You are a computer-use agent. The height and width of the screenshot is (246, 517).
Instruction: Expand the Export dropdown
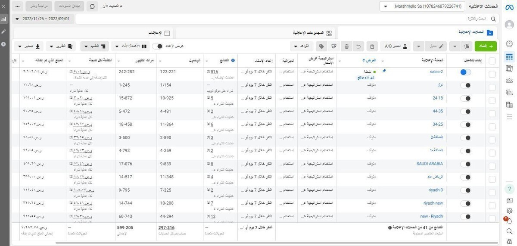pyautogui.click(x=29, y=46)
